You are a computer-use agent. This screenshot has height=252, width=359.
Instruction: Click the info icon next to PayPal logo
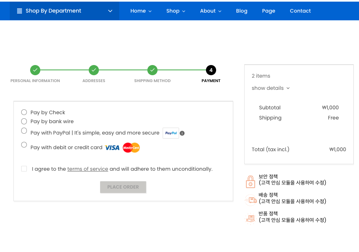[182, 133]
